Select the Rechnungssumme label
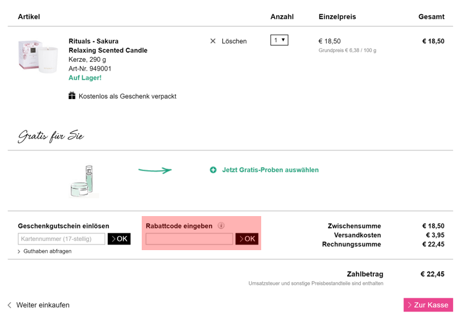The image size is (458, 317). point(352,244)
